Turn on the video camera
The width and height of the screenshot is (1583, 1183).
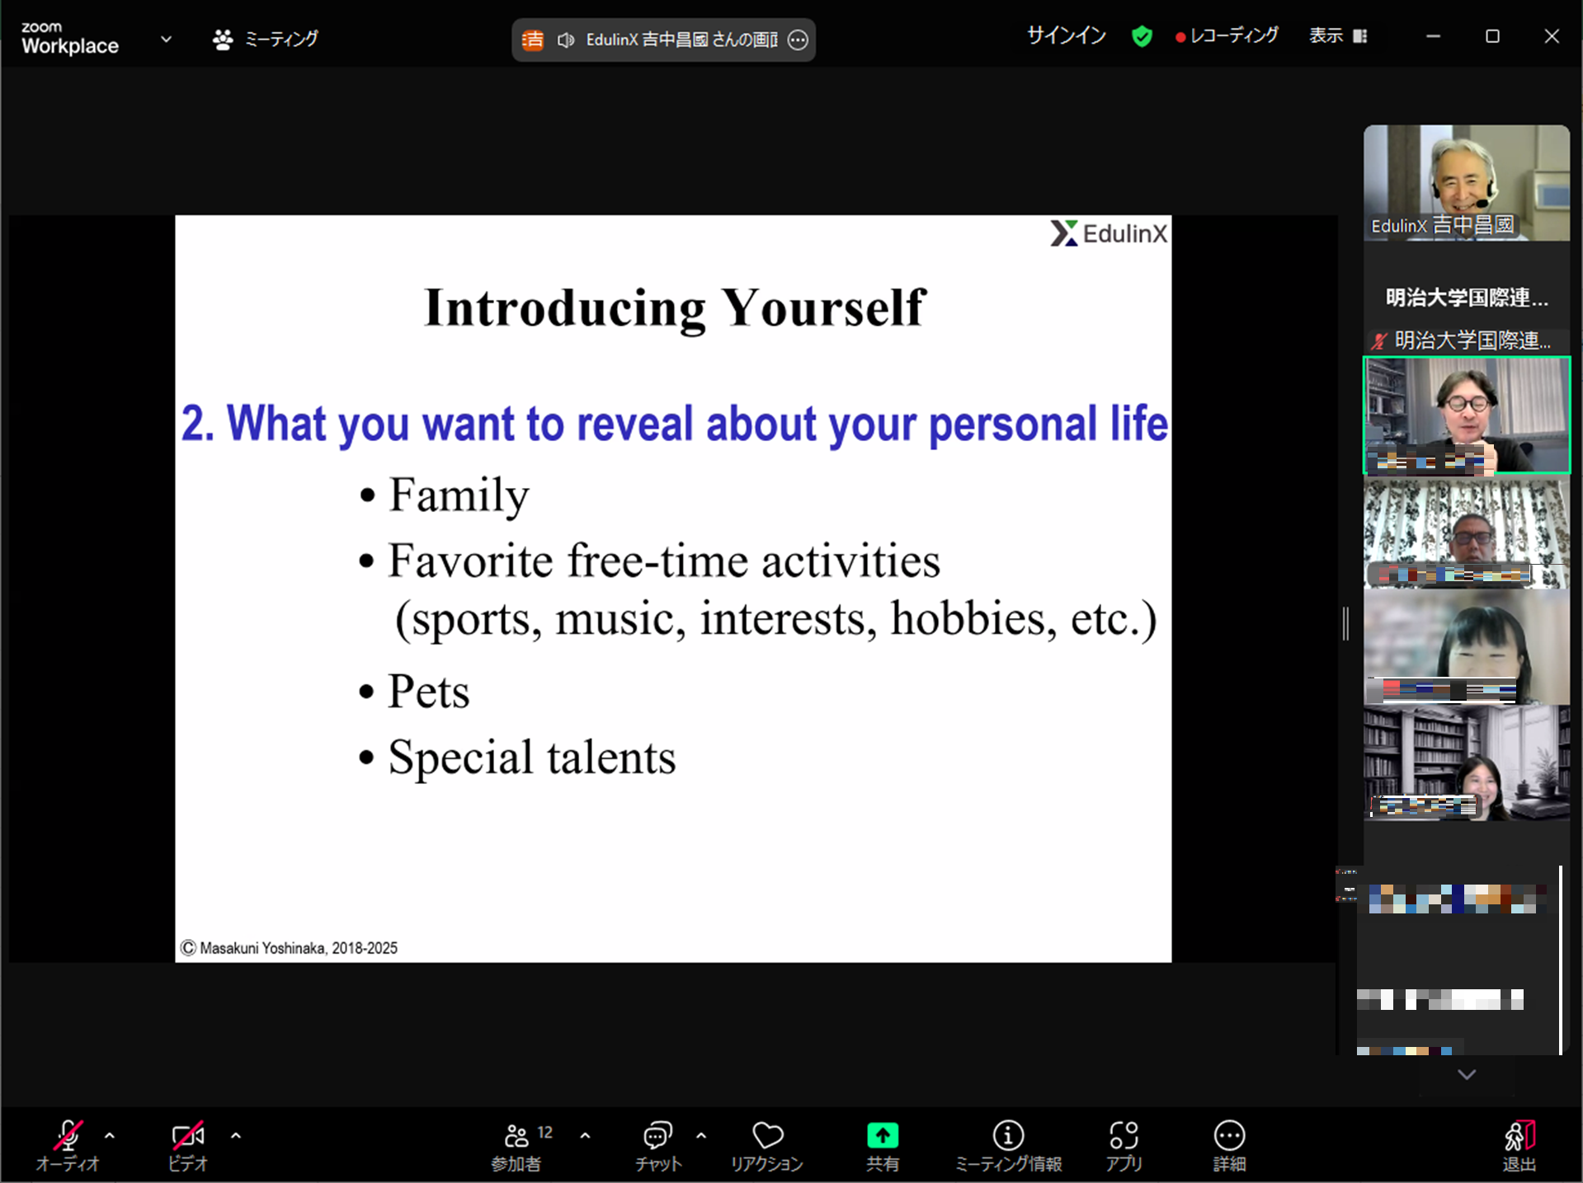pyautogui.click(x=187, y=1137)
